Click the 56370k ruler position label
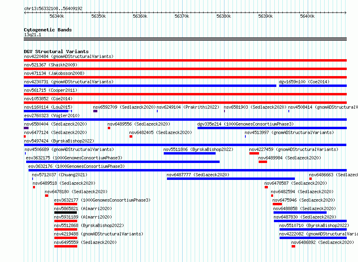The image size is (358, 262). coord(182,16)
